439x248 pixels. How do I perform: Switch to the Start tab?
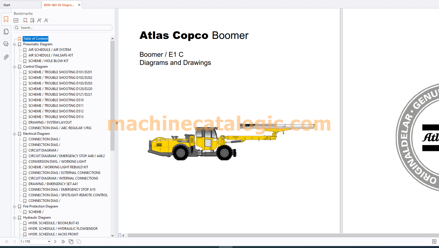[21, 5]
